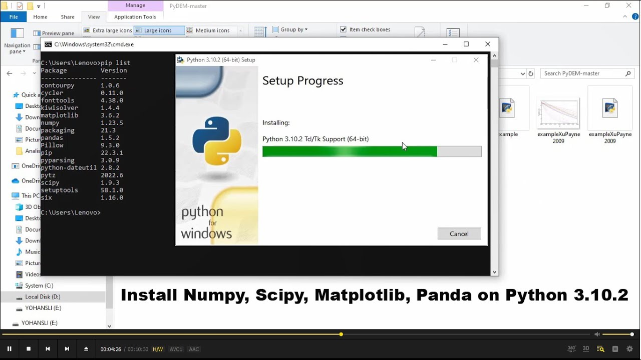Enable 360 degree video mode
The image size is (641, 360).
(572, 348)
